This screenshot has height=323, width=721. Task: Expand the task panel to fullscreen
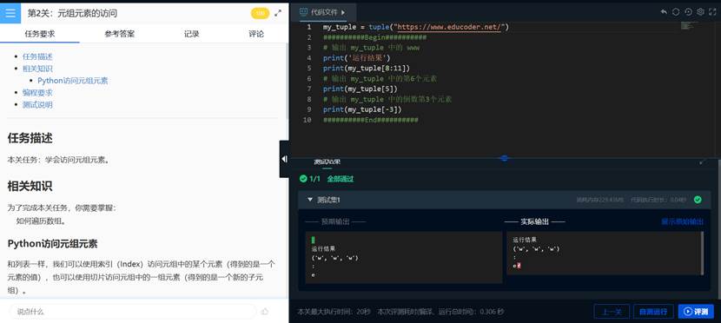coord(278,13)
